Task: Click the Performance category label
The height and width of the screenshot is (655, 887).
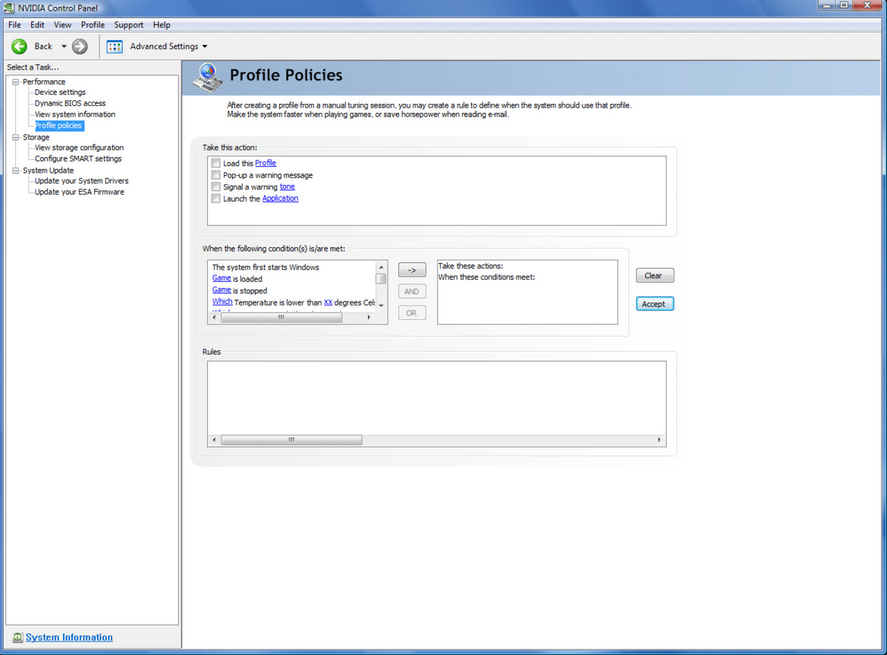Action: click(x=44, y=82)
